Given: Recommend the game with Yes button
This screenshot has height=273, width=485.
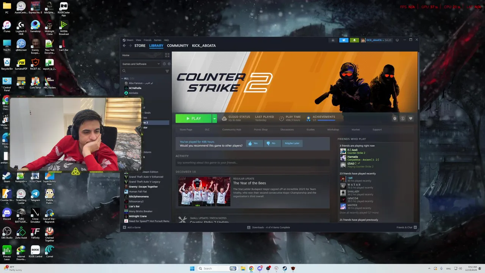Looking at the screenshot, I should point(254,143).
